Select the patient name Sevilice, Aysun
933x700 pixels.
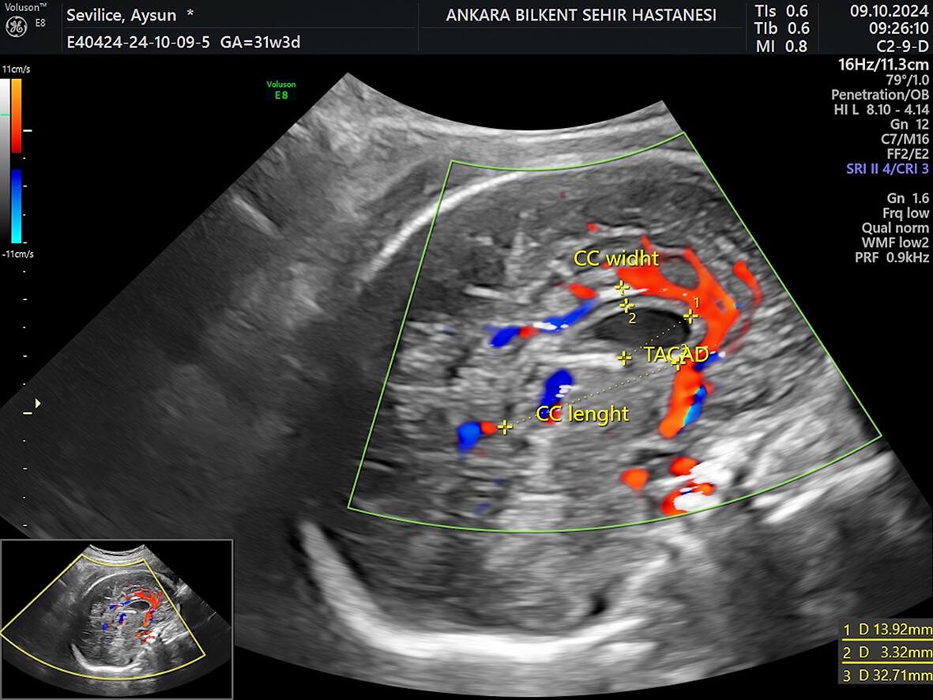[122, 15]
